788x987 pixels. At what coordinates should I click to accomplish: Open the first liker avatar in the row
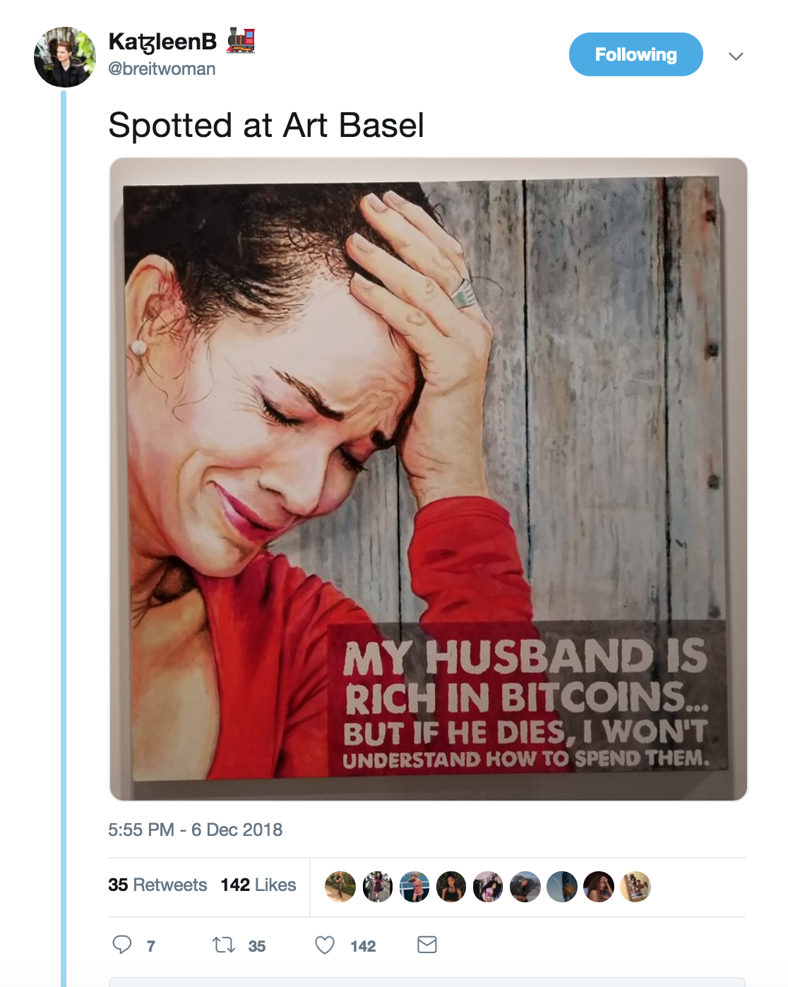tap(340, 887)
